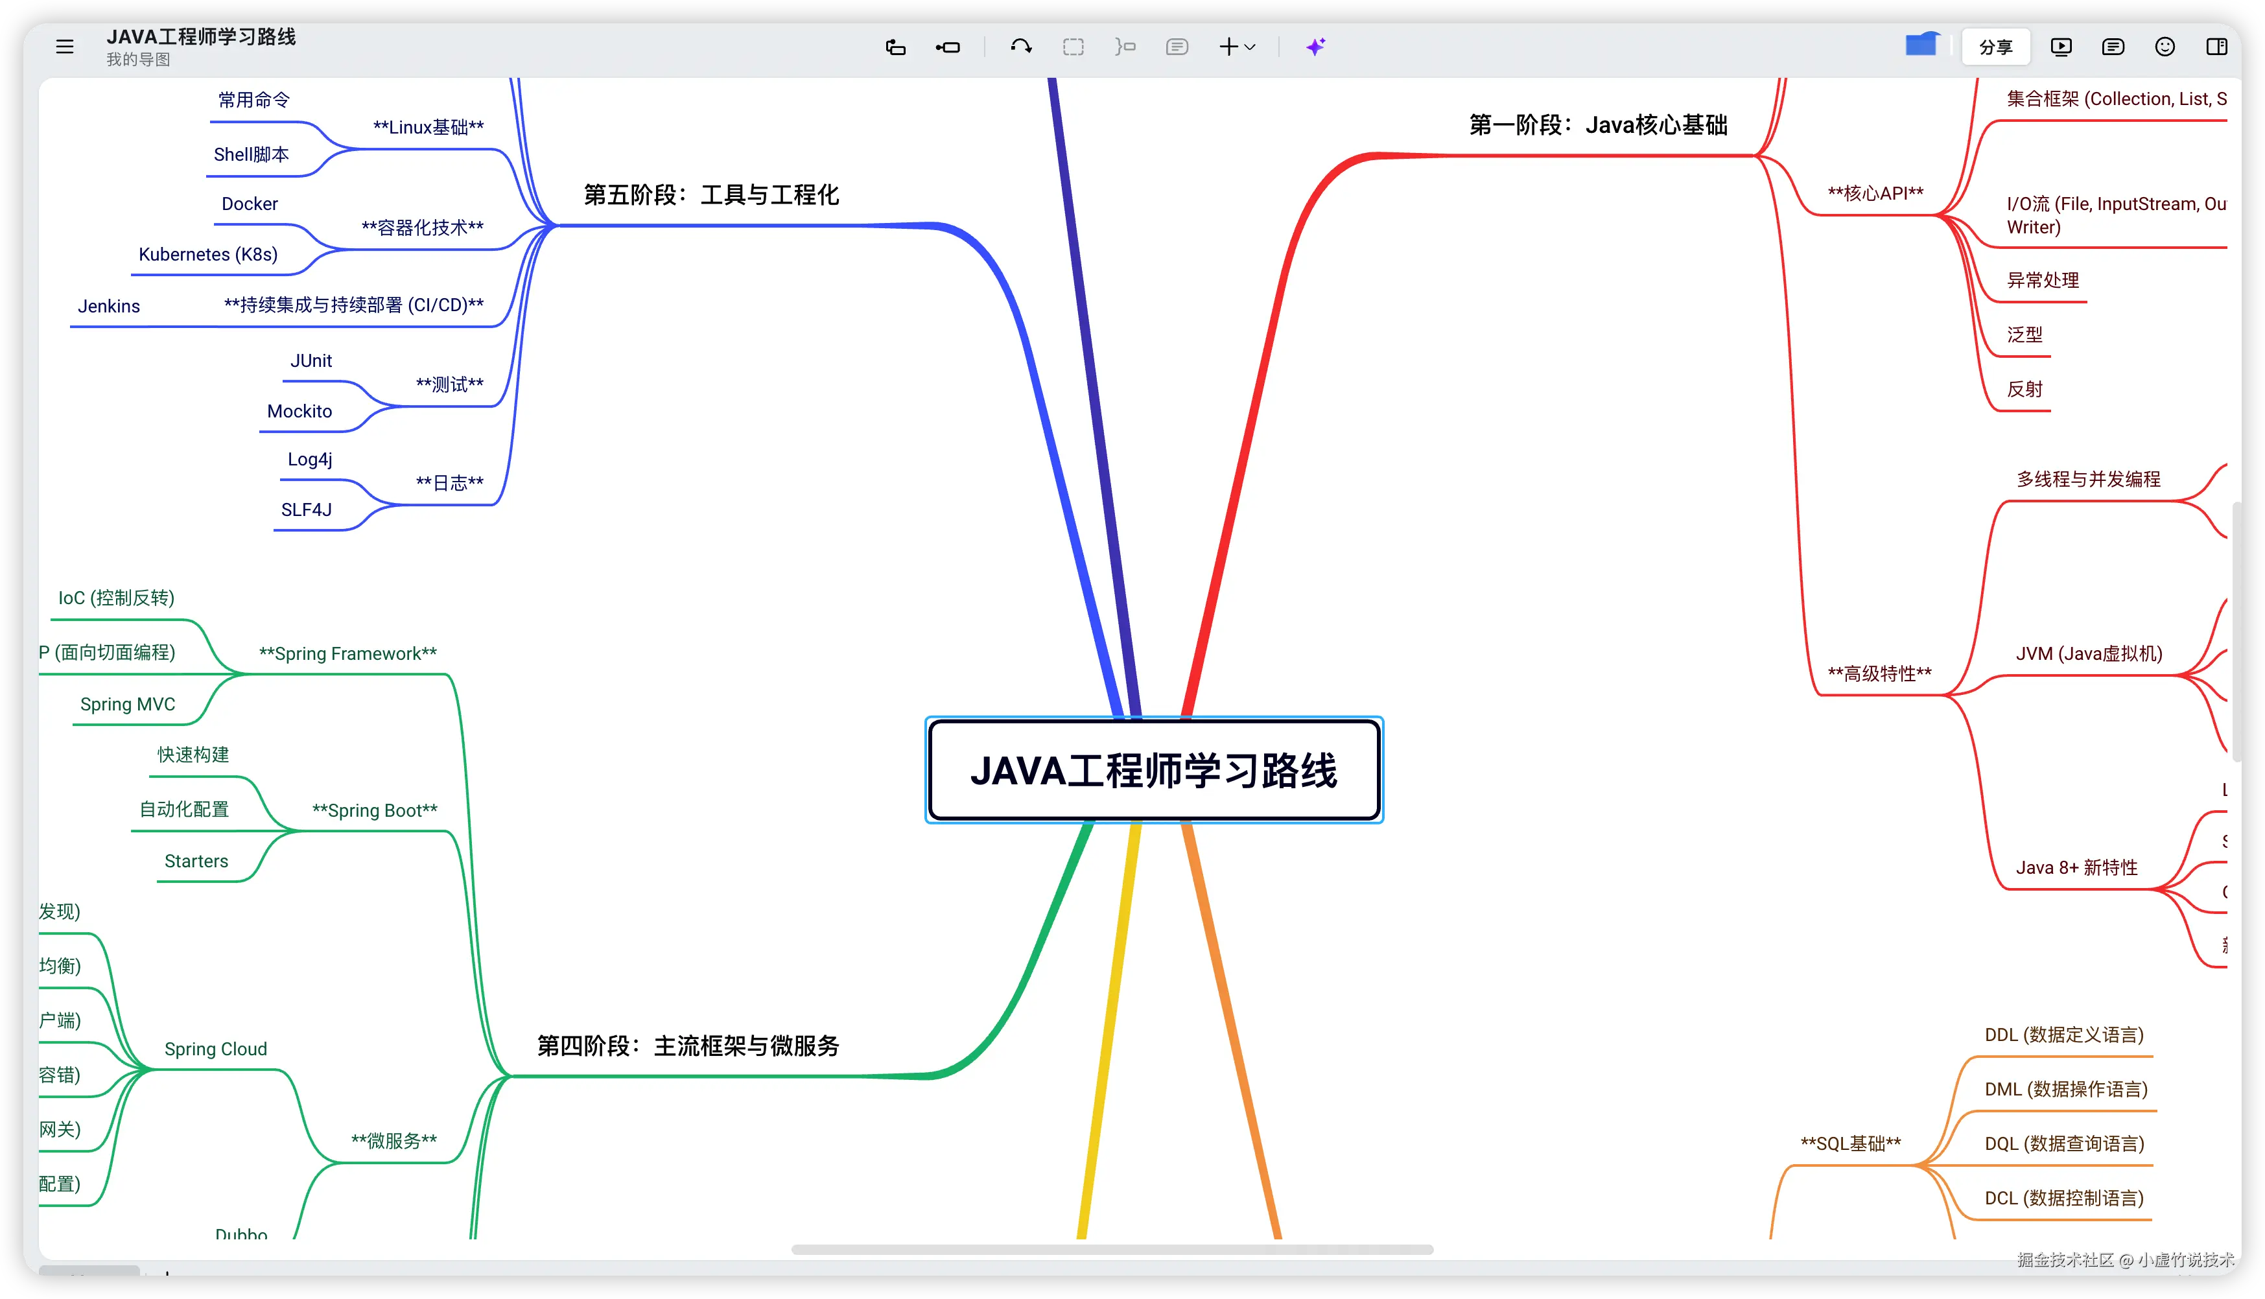Viewport: 2265px width, 1299px height.
Task: Open the chevron next to the plus icon
Action: [1250, 48]
